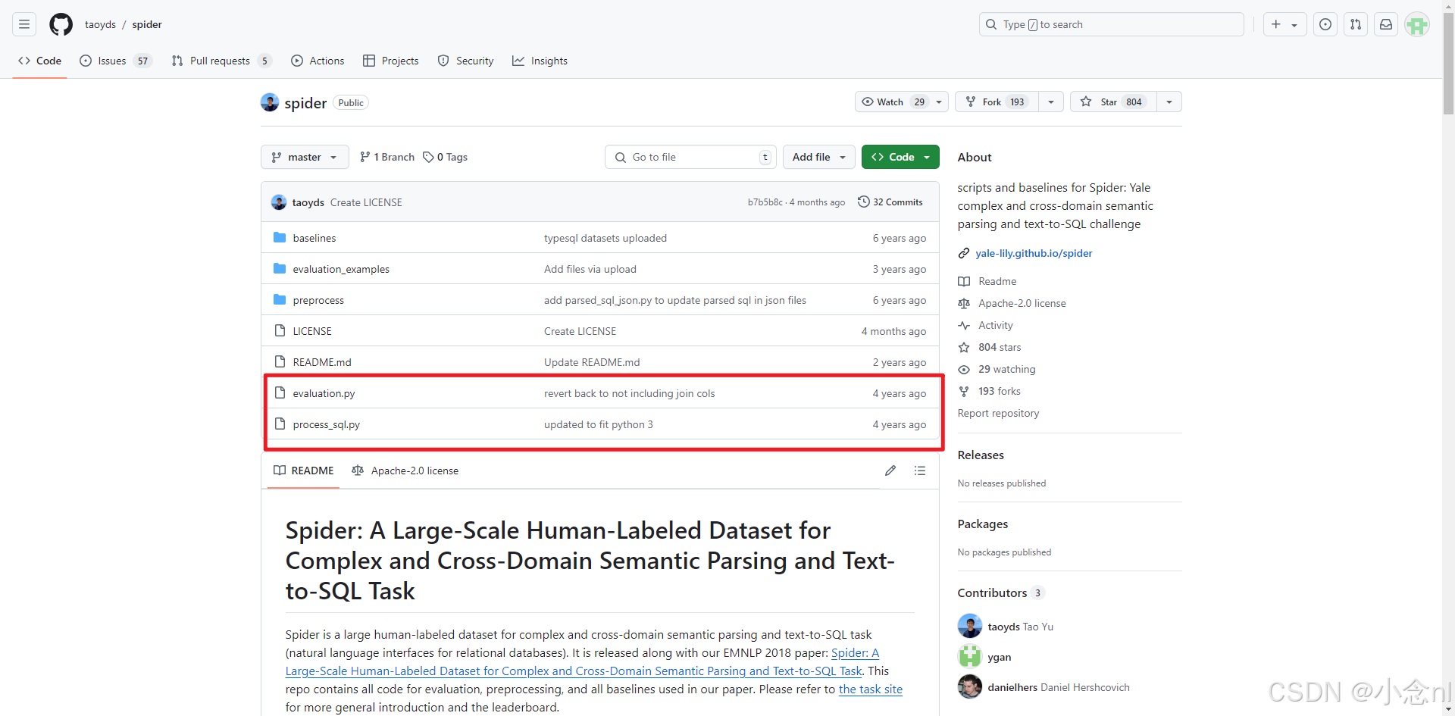Screen dimensions: 1455x716
Task: View the 0 Tags link
Action: coord(446,157)
